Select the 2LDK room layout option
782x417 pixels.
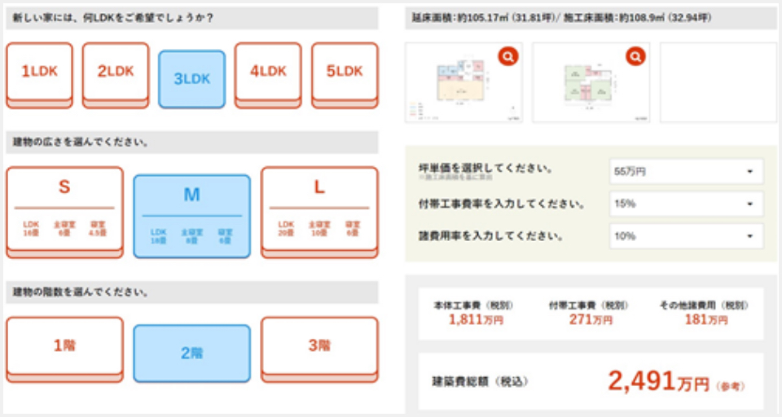(x=116, y=72)
